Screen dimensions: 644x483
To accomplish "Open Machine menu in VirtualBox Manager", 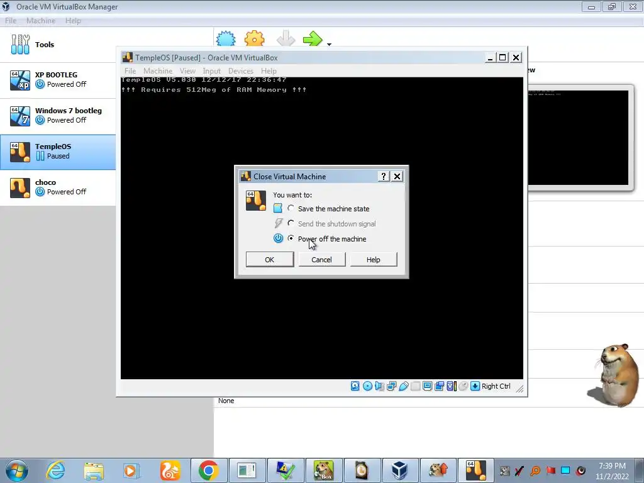I will click(41, 21).
